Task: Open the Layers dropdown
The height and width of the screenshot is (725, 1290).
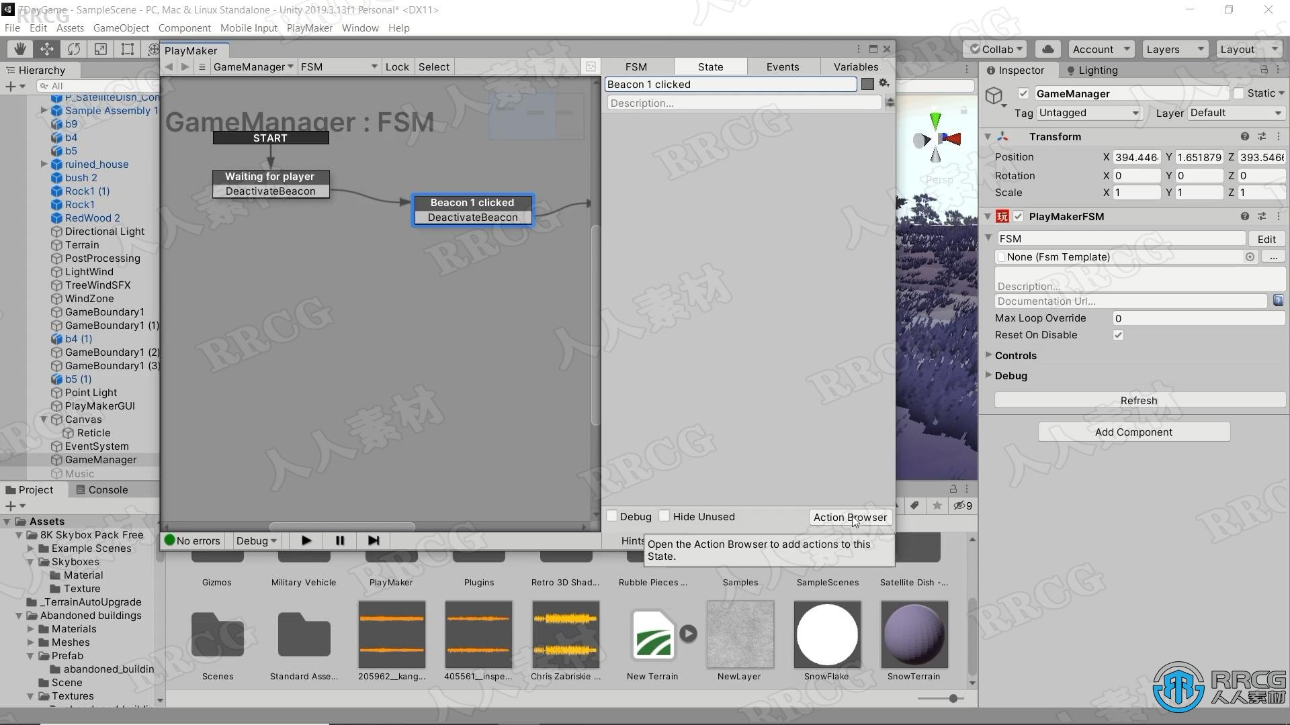Action: [x=1174, y=49]
